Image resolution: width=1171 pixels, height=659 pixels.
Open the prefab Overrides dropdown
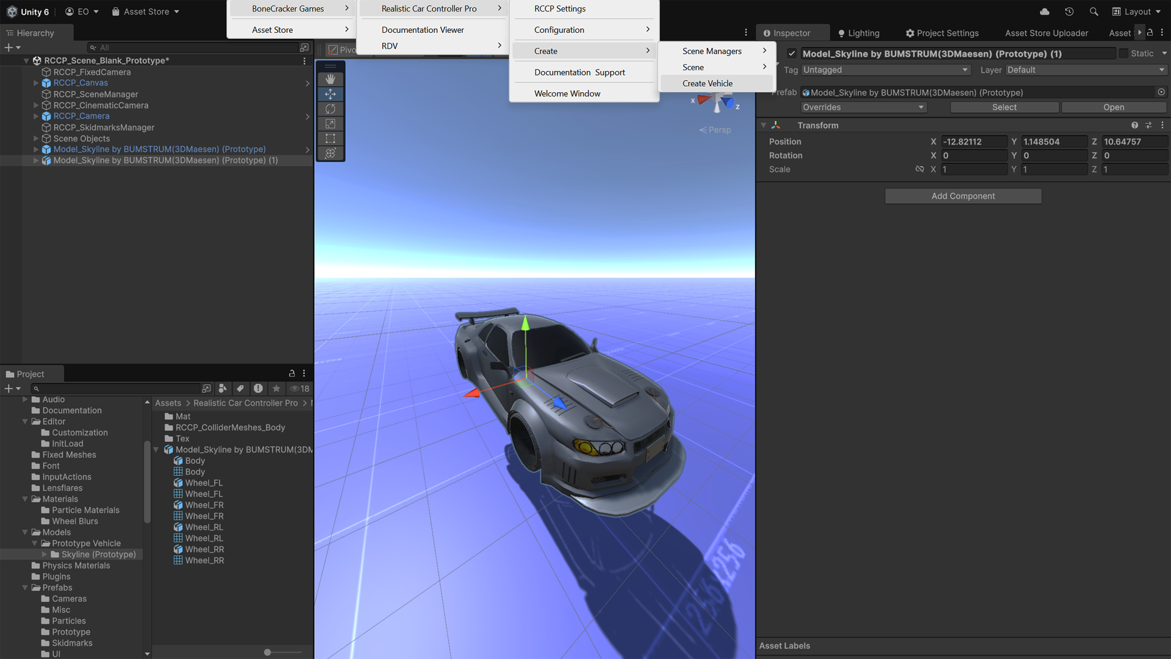(863, 107)
